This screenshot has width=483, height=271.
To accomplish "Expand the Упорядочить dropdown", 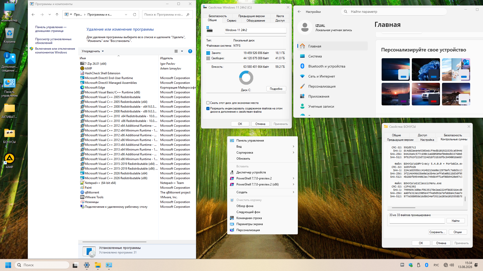I will click(x=93, y=51).
